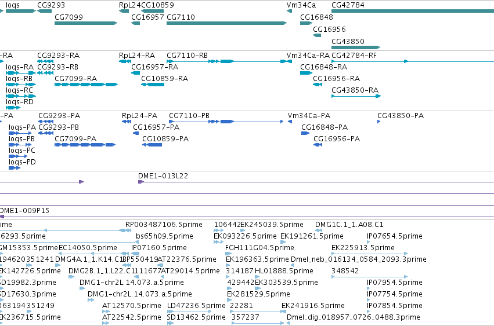
Task: Open the CG16957-RA transcript label
Action: tap(154, 67)
